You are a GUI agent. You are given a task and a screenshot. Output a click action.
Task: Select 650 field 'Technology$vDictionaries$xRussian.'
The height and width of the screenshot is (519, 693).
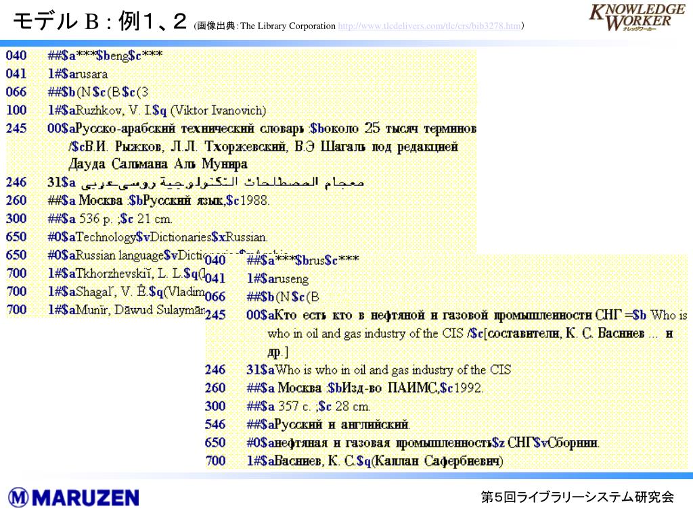[x=157, y=237]
